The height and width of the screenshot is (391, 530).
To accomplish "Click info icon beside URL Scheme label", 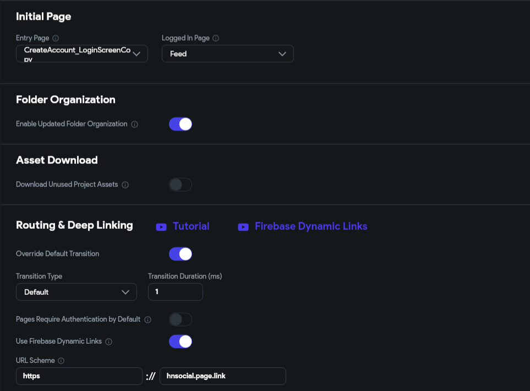I will coord(61,361).
